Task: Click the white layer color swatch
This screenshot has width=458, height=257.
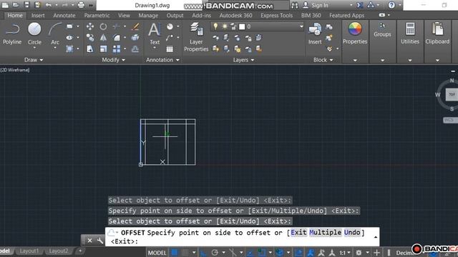Action: point(242,27)
